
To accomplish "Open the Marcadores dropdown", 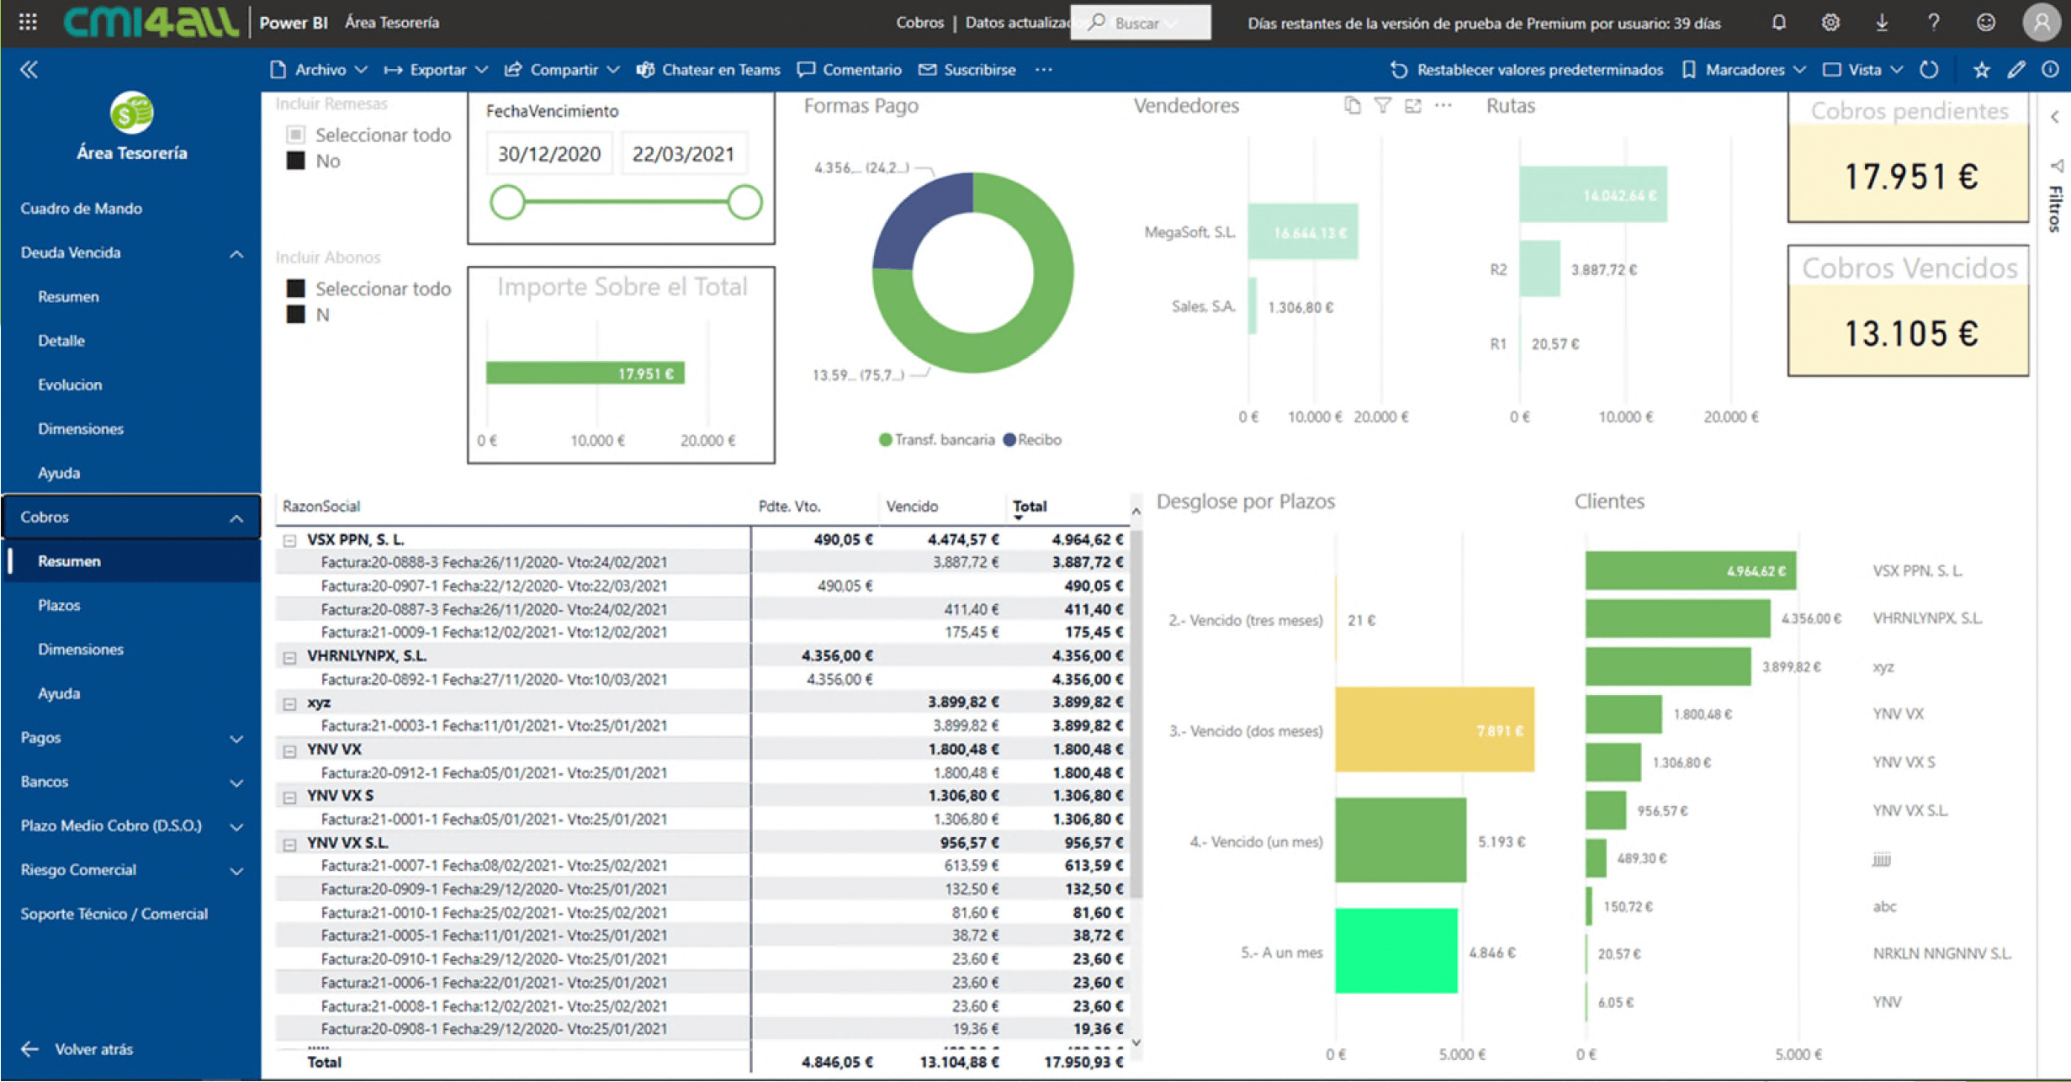I will click(1745, 70).
